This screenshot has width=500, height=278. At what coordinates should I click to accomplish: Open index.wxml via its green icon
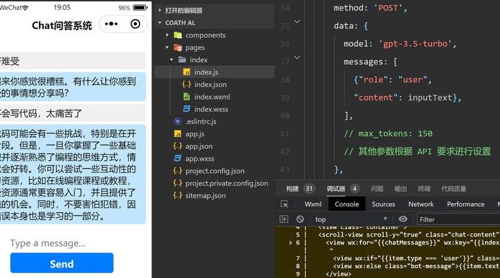tap(186, 96)
